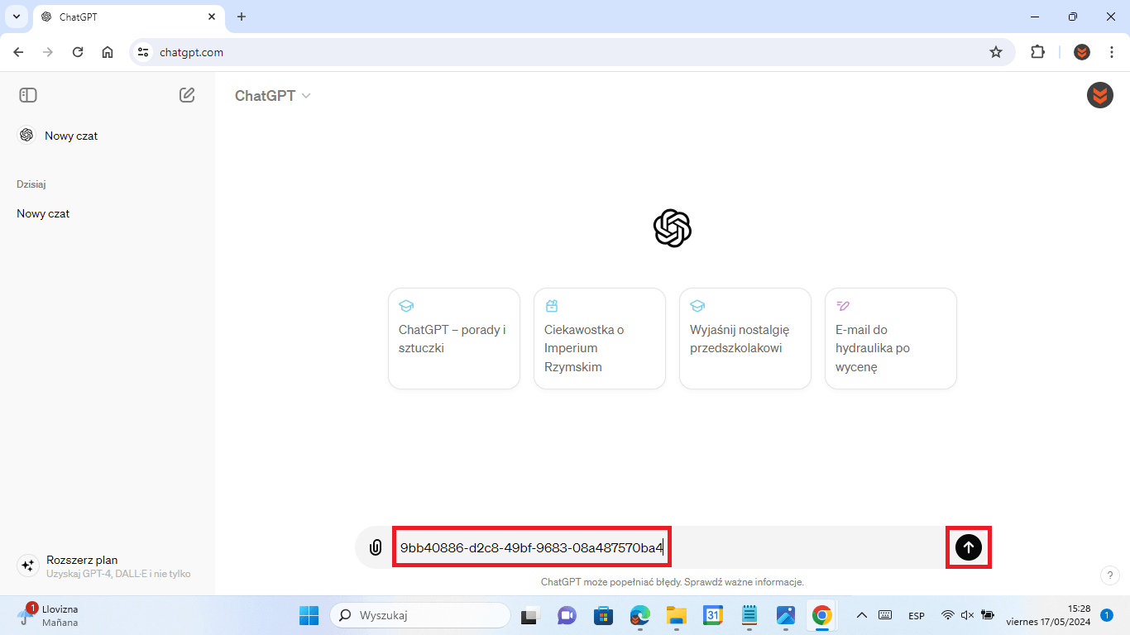Attach a file with paperclip icon
1130x635 pixels.
tap(376, 547)
